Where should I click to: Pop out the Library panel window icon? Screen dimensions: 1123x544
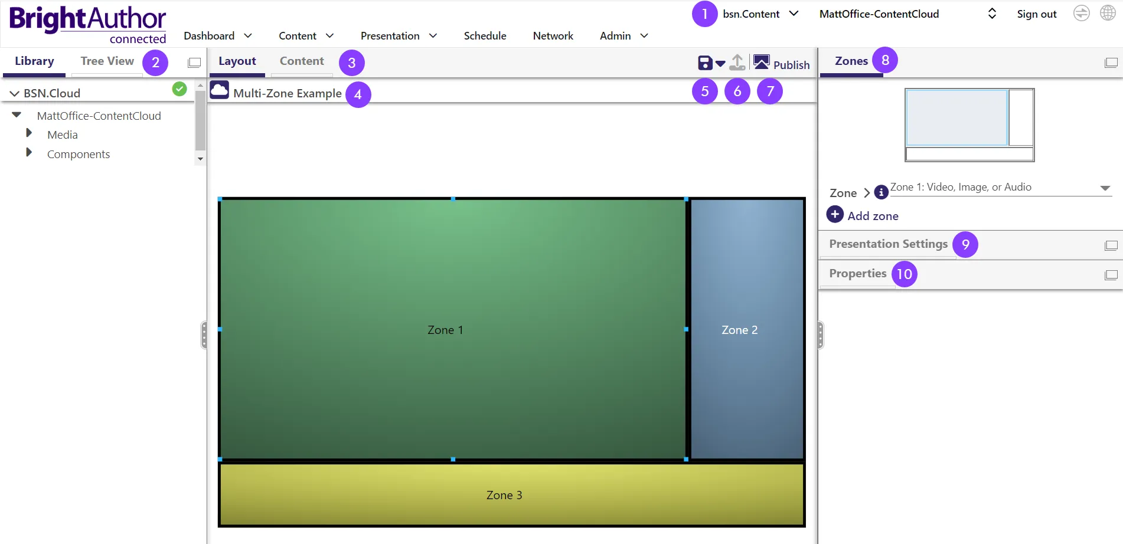point(194,63)
